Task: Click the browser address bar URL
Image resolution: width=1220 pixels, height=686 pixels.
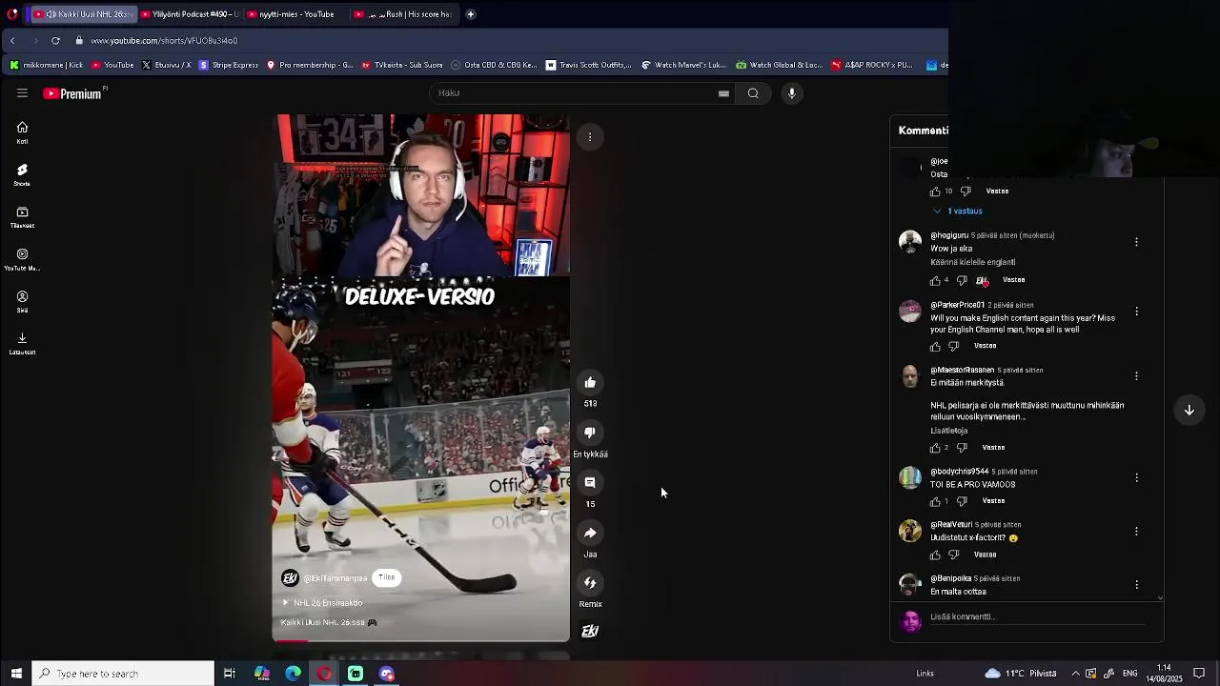Action: point(164,41)
